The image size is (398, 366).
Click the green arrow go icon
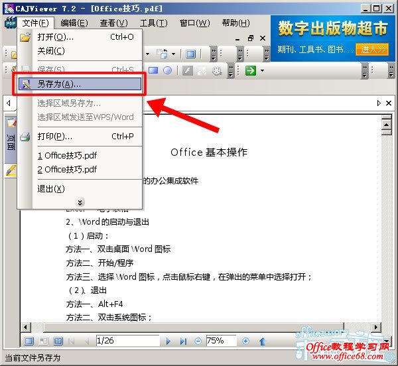coord(251,70)
